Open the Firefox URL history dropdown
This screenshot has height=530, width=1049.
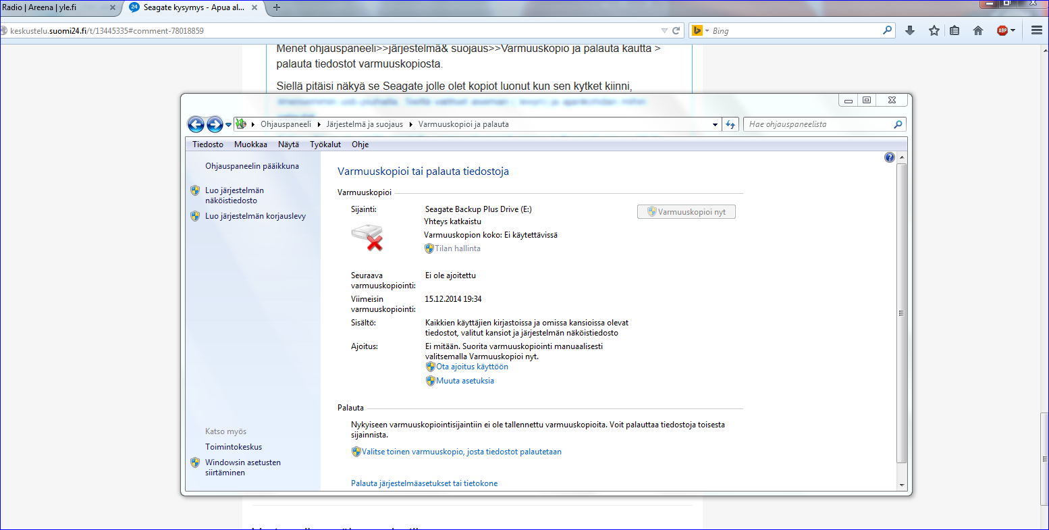664,30
